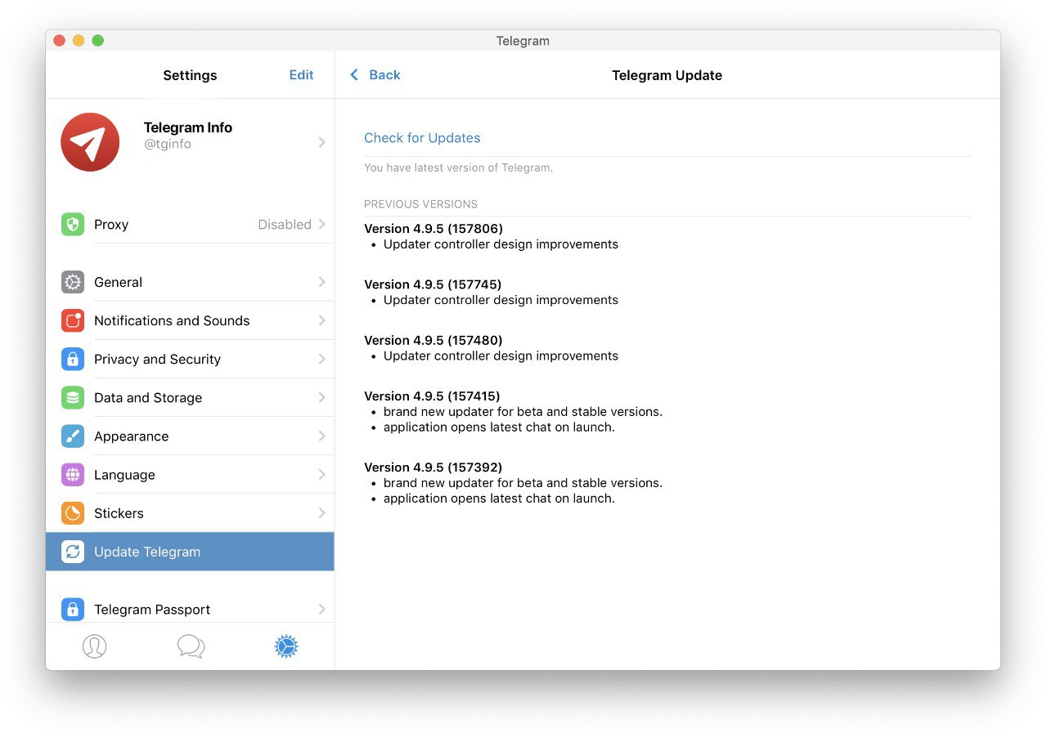Select the Data and Storage row
The height and width of the screenshot is (747, 1047).
coord(190,398)
